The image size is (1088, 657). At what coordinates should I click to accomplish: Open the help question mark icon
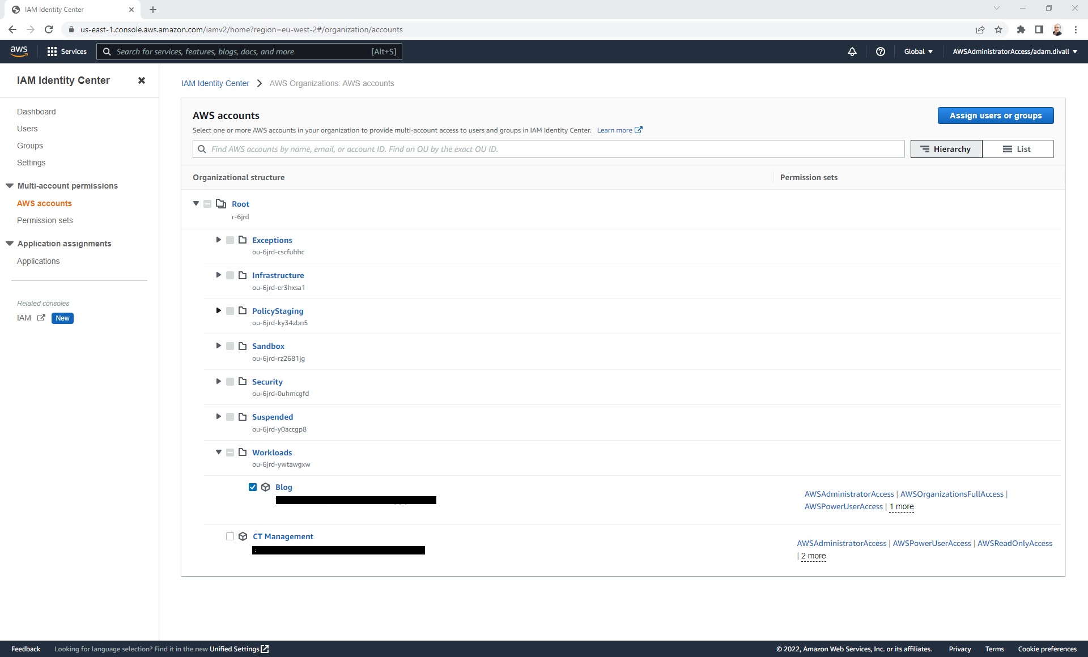tap(880, 52)
